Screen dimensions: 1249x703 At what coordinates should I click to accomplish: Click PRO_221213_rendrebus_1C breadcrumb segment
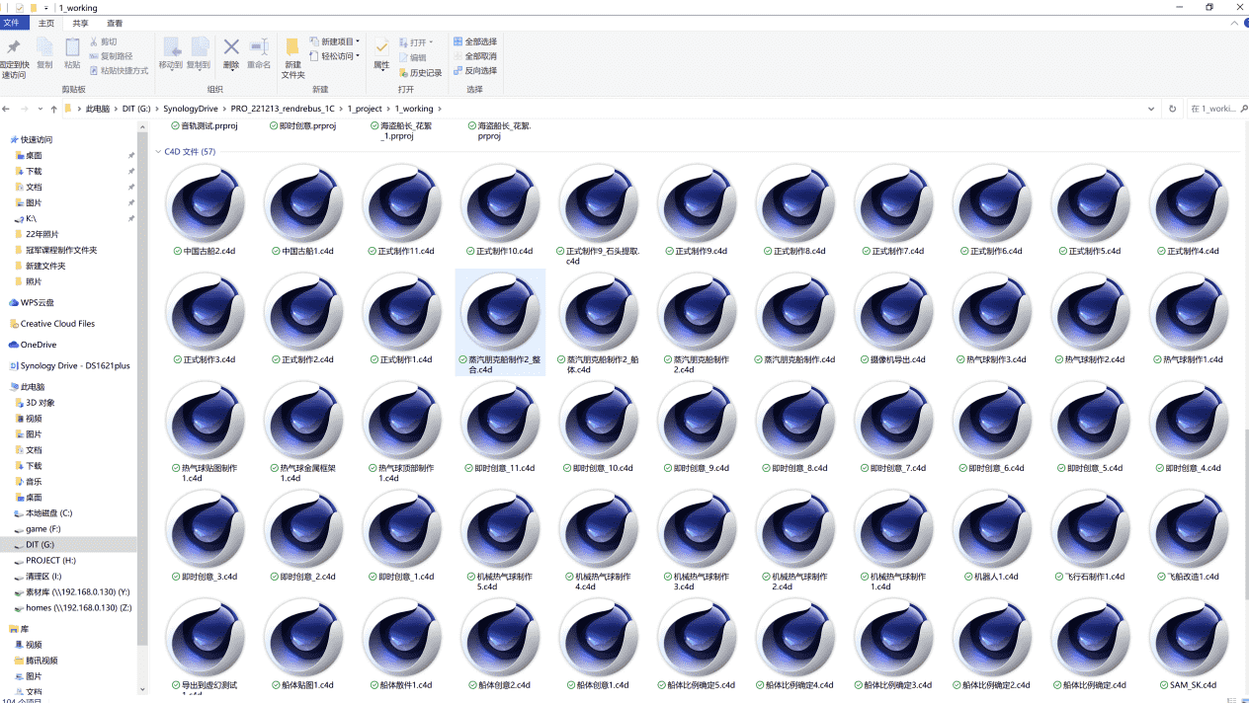tap(283, 109)
